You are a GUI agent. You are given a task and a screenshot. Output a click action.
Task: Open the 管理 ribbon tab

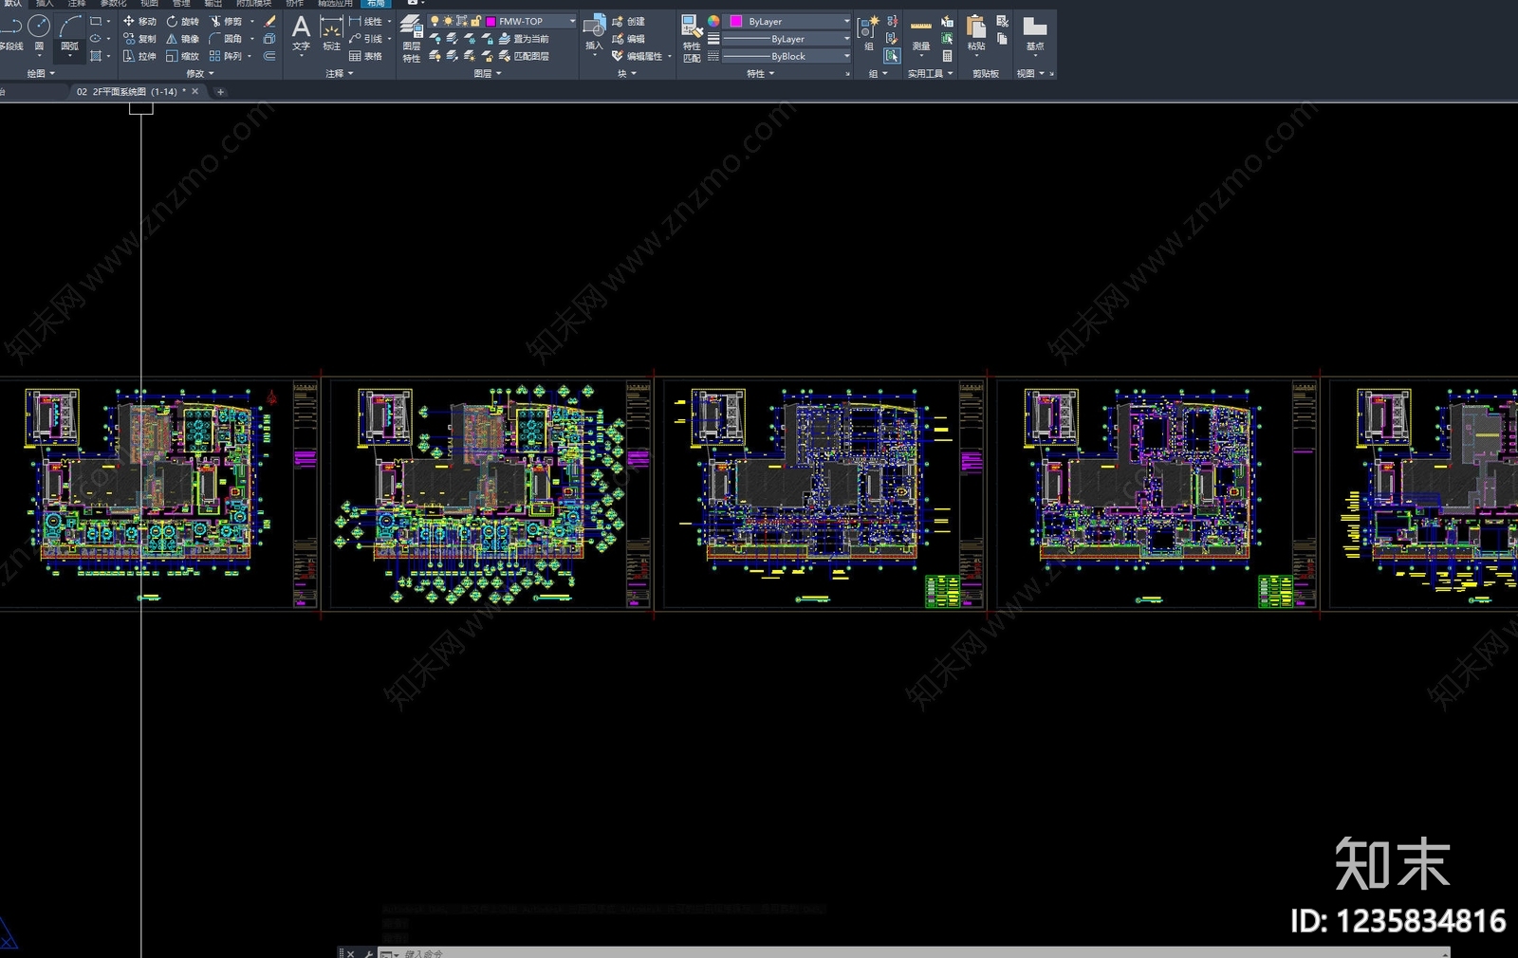[x=181, y=4]
